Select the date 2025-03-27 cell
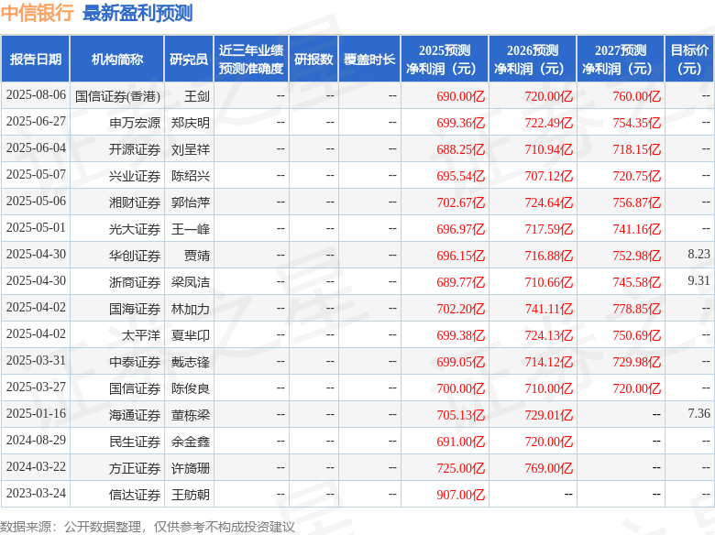Viewport: 715px width, 535px height. (36, 387)
